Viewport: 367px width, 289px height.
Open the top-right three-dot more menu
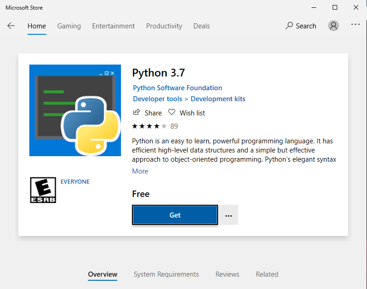coord(355,24)
